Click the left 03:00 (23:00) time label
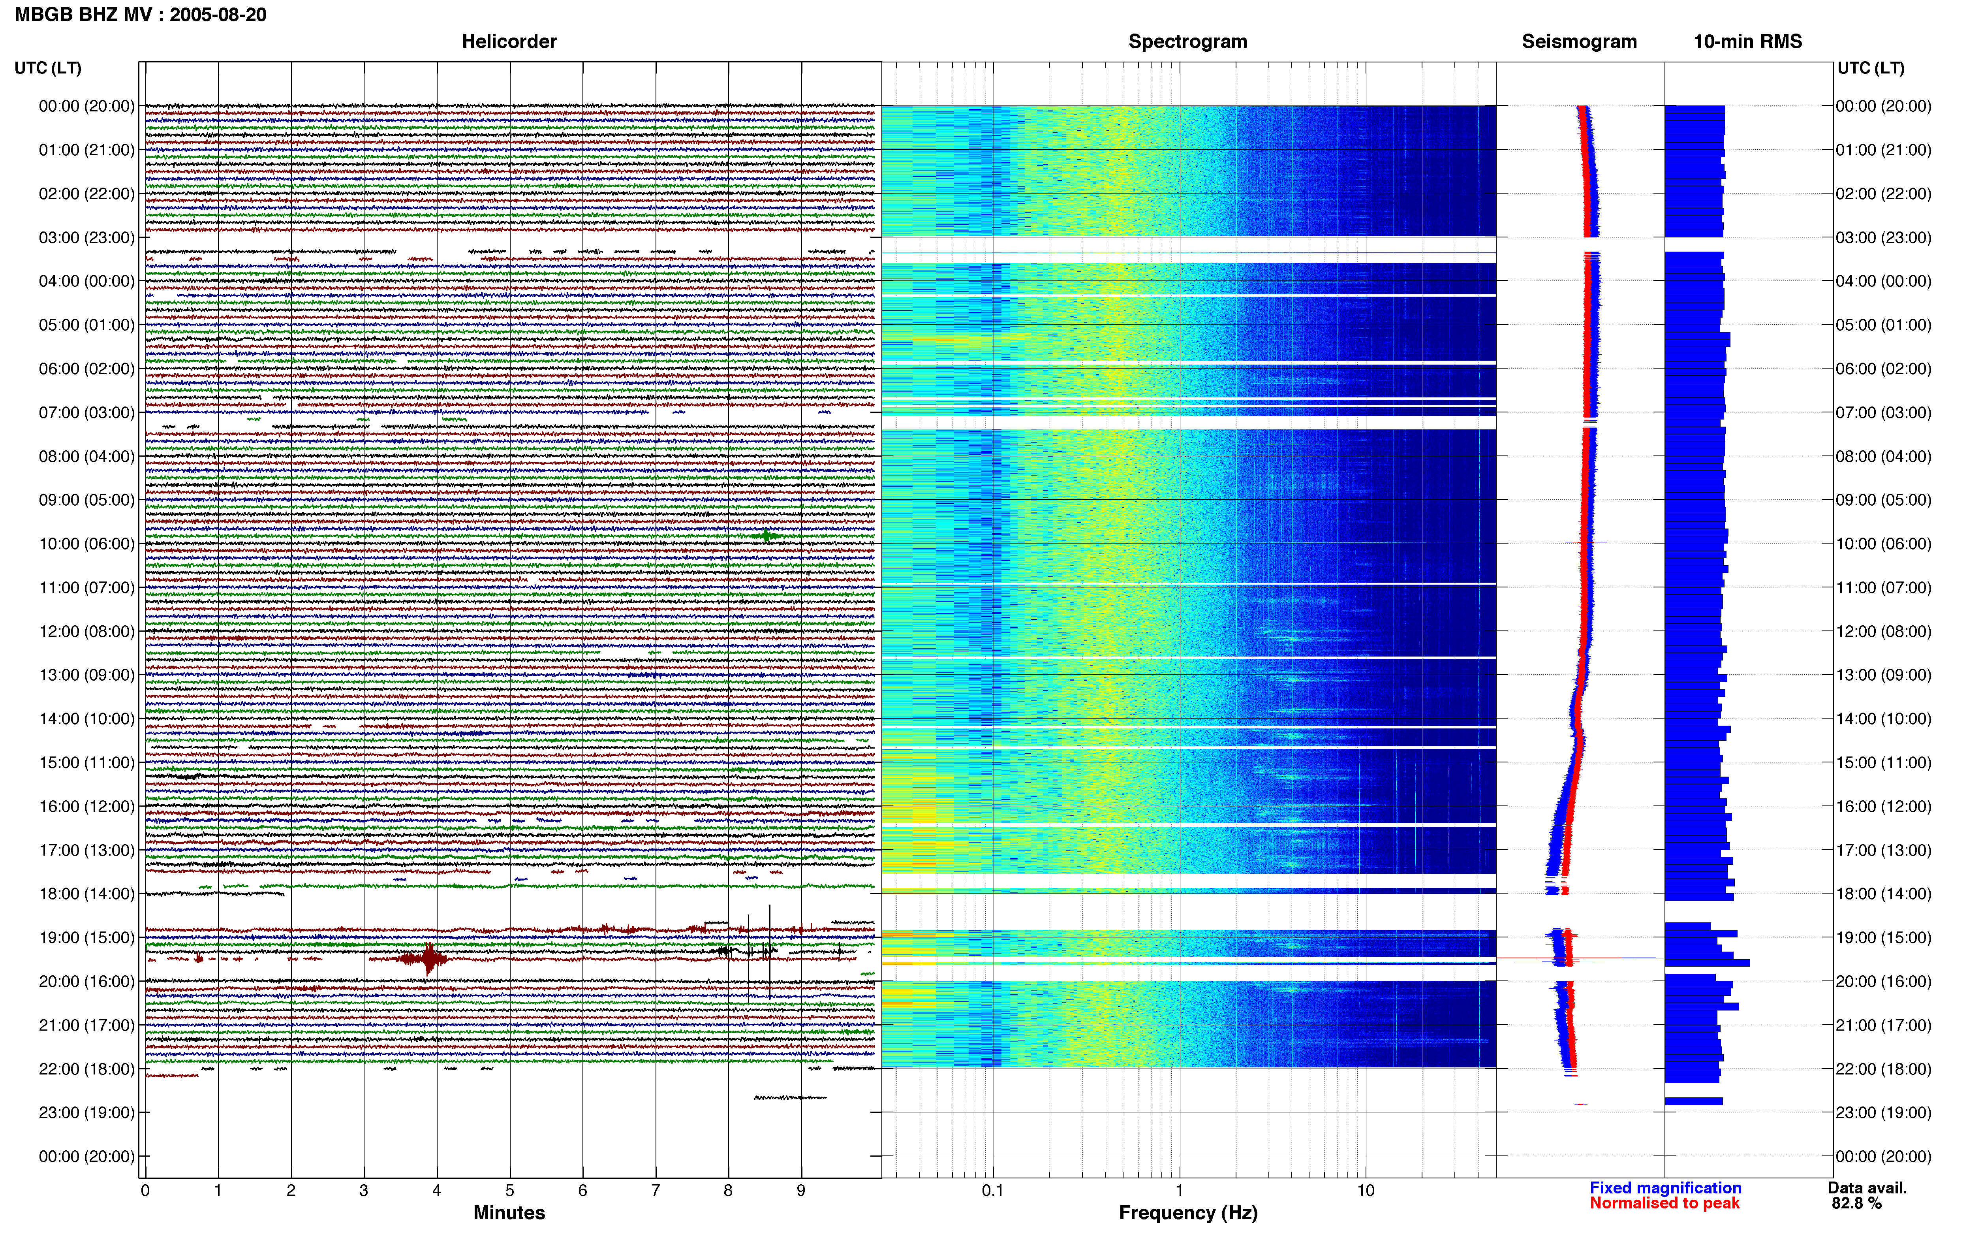Image resolution: width=1982 pixels, height=1240 pixels. (86, 238)
